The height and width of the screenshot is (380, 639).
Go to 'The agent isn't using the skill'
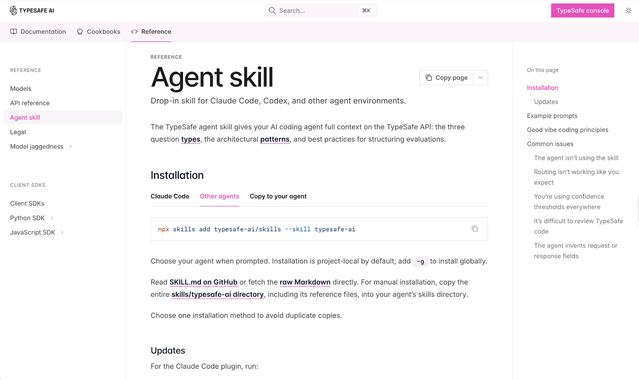click(x=576, y=158)
